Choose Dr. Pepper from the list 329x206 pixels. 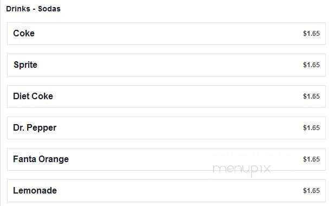[35, 128]
